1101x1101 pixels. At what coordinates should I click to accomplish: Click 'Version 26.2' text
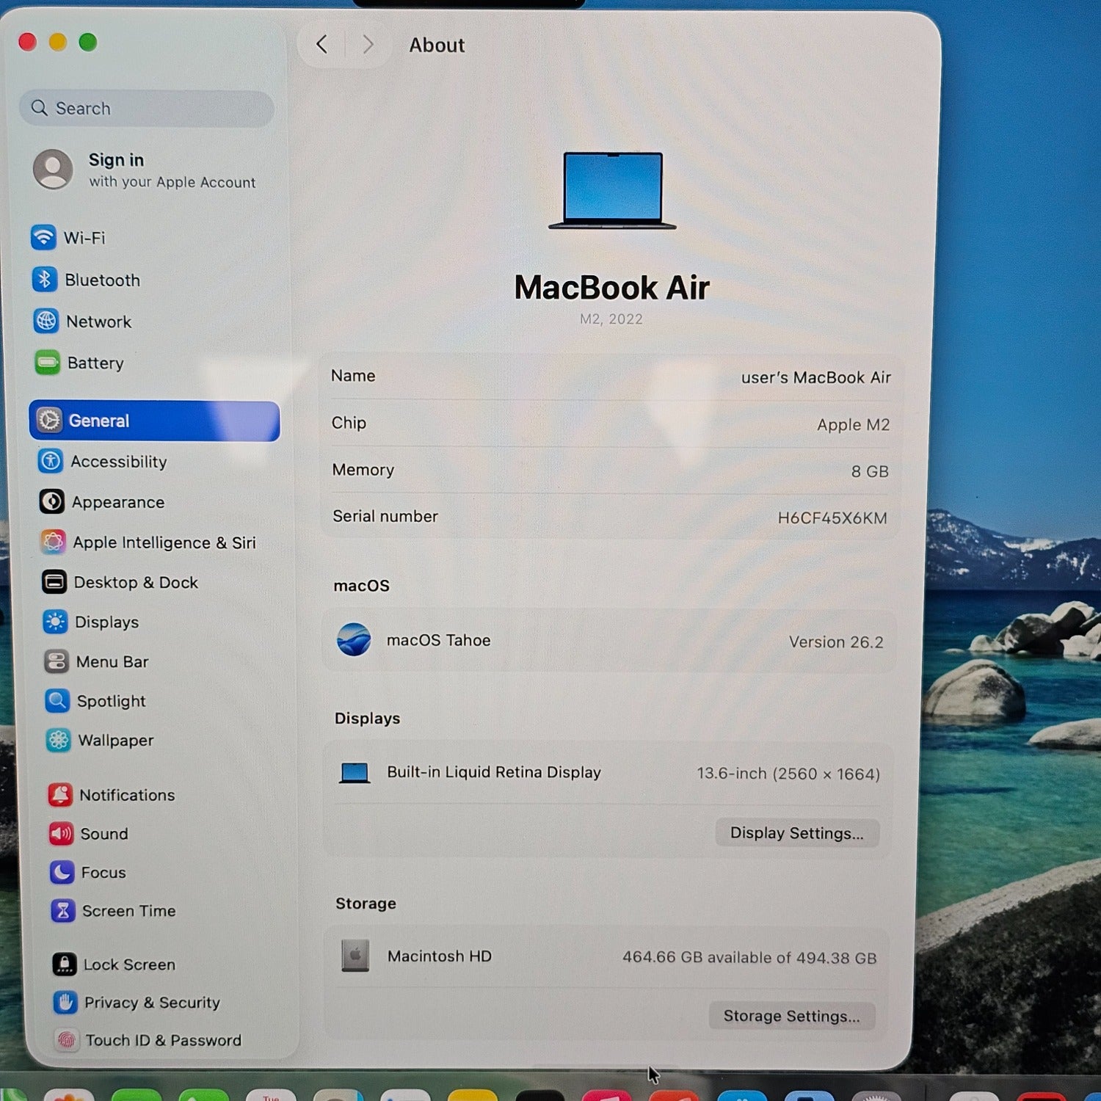(x=836, y=642)
